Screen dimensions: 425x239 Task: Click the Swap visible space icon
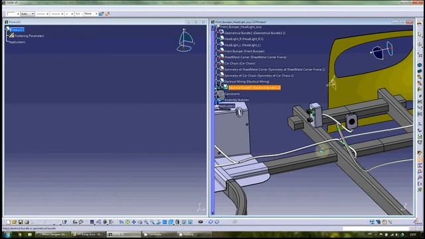191,222
